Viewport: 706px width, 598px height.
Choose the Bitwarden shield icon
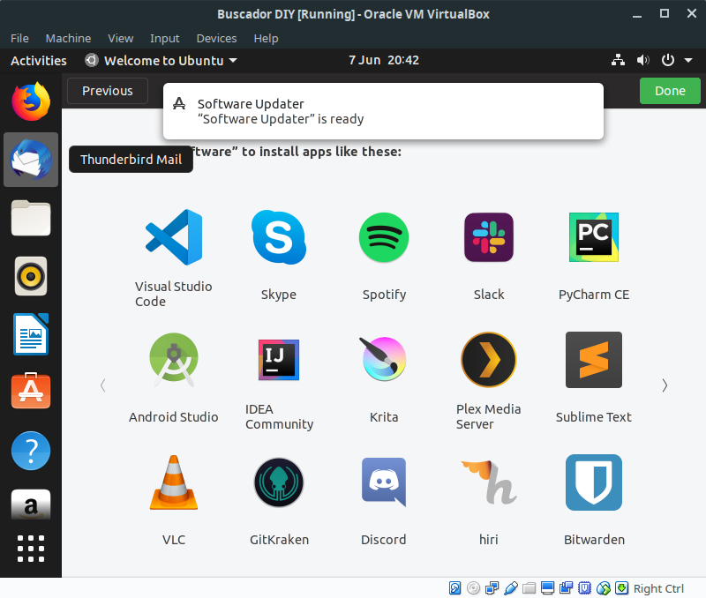(593, 482)
